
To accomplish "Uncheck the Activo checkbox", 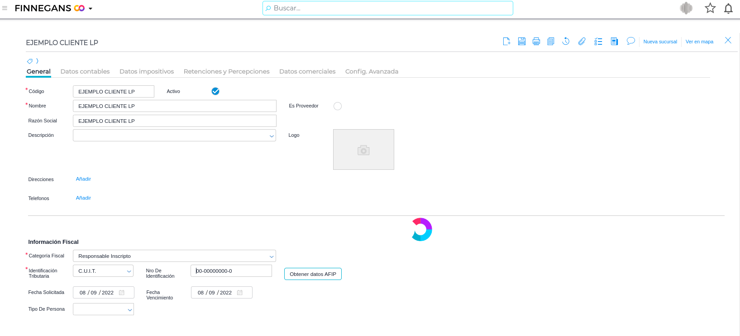I will click(215, 91).
